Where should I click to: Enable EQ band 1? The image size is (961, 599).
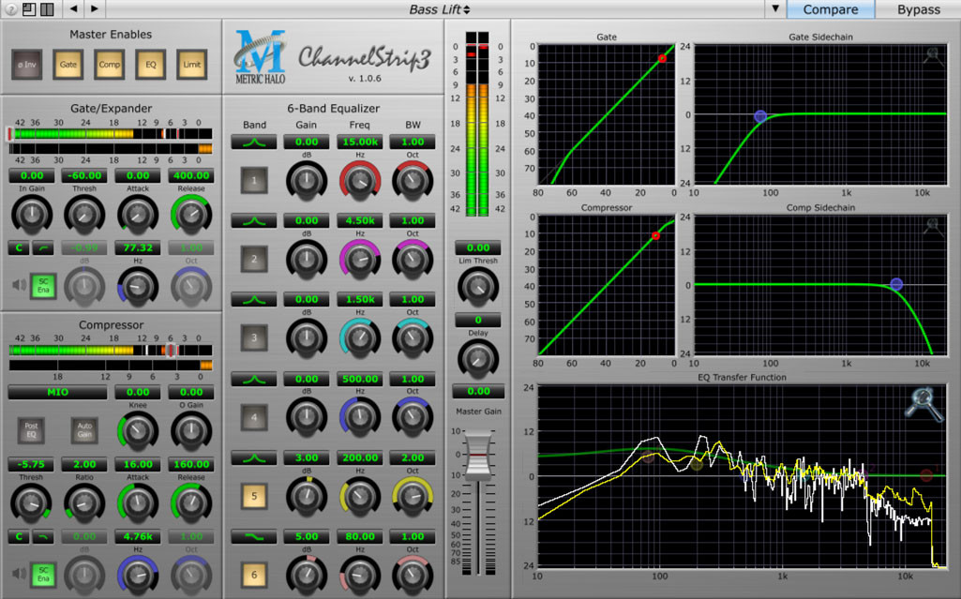254,180
